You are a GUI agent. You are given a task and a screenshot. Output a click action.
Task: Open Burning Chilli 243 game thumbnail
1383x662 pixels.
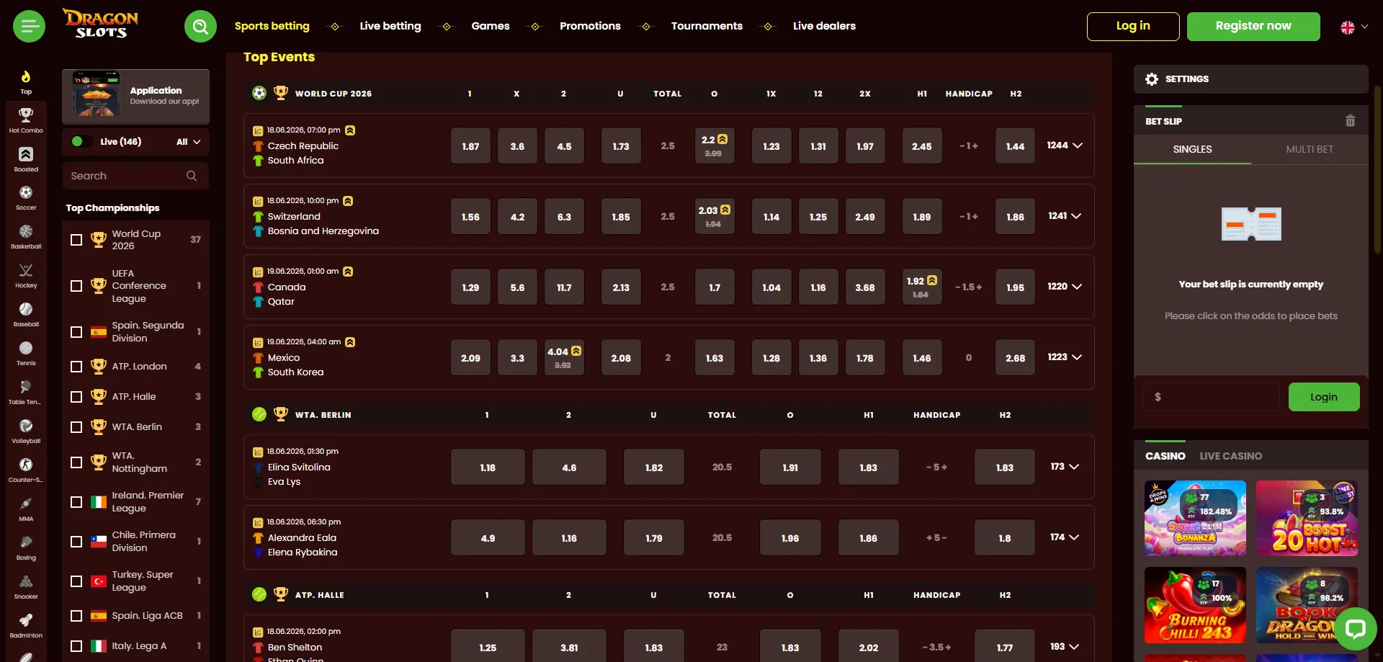click(1195, 605)
